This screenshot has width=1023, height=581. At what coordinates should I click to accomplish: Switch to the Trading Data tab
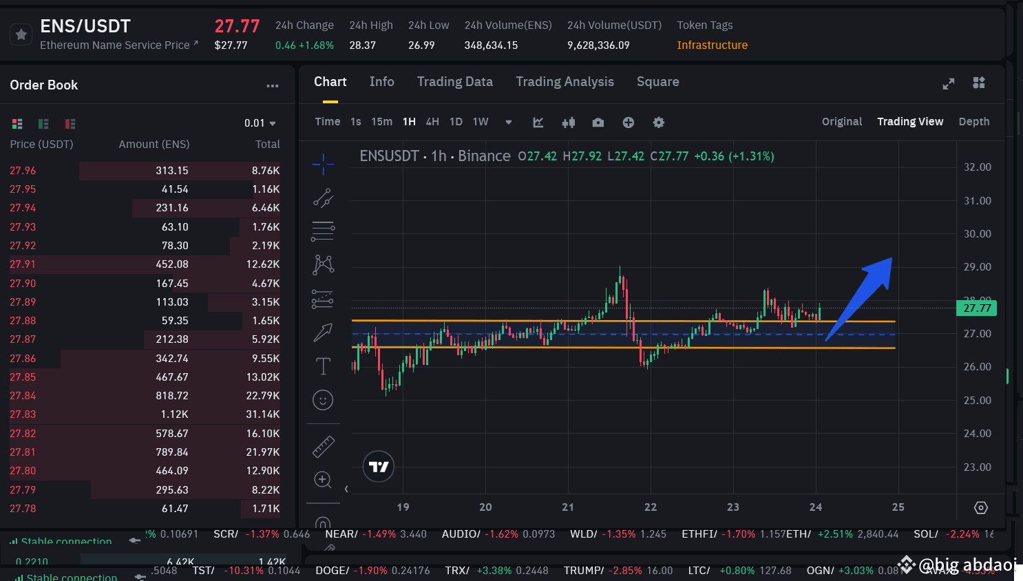pyautogui.click(x=454, y=81)
